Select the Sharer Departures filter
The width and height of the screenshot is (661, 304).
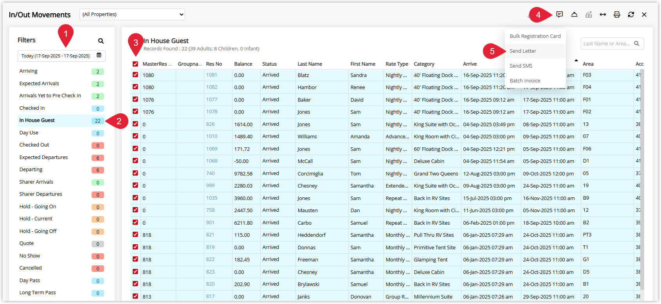[x=61, y=194]
